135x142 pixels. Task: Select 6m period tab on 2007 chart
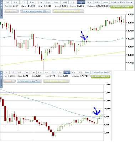tap(48, 2)
